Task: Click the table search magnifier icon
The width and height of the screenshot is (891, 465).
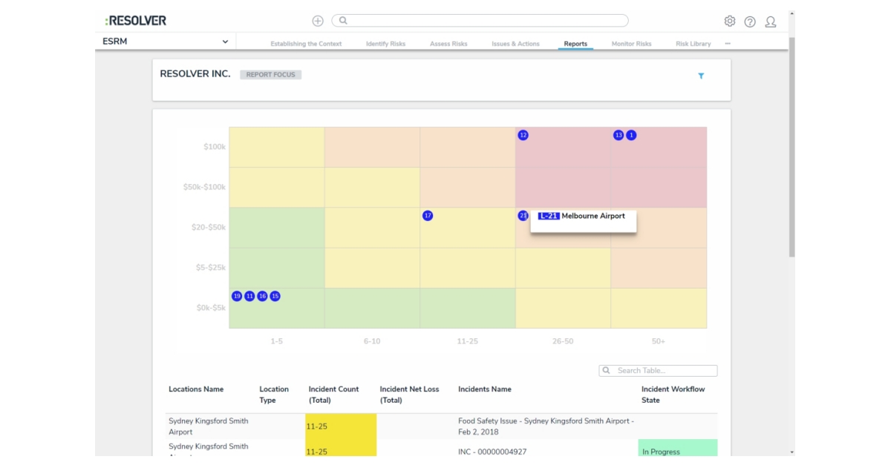Action: pyautogui.click(x=607, y=370)
